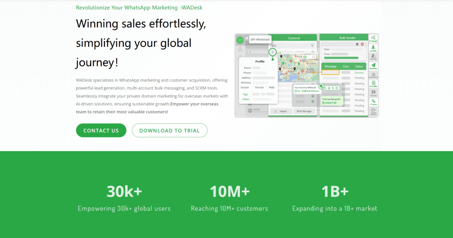Click the Filters label in Profile card
Viewport: 453px width, 238px height.
tap(246, 99)
